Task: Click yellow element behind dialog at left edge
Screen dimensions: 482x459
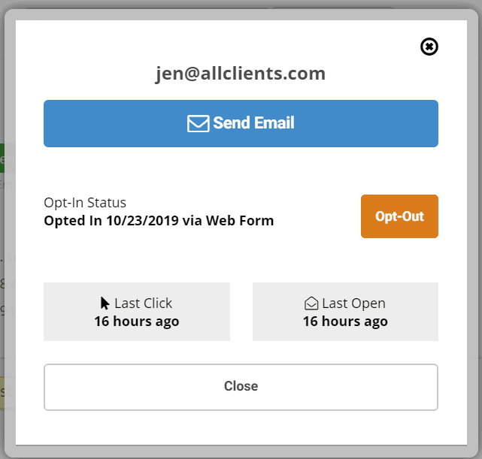Action: (x=2, y=394)
